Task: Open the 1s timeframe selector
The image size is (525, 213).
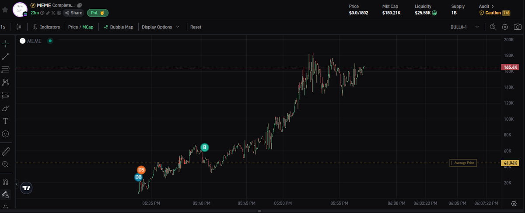Action: (x=3, y=27)
